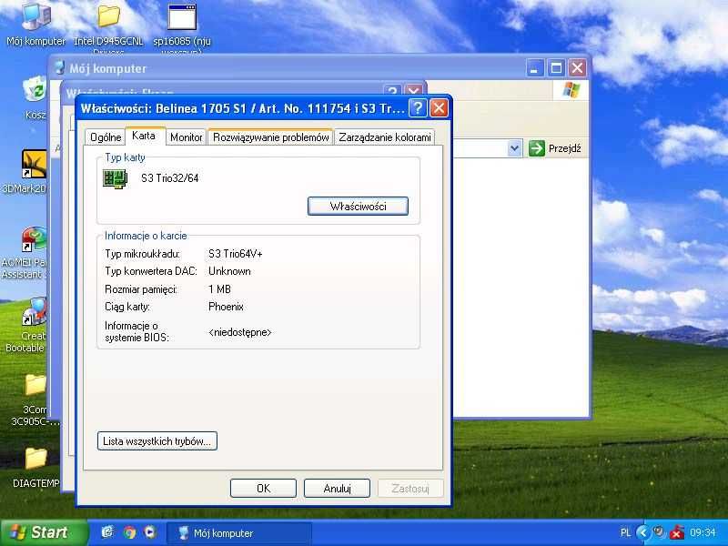Click the quick launch icon left of Chrome

(108, 532)
